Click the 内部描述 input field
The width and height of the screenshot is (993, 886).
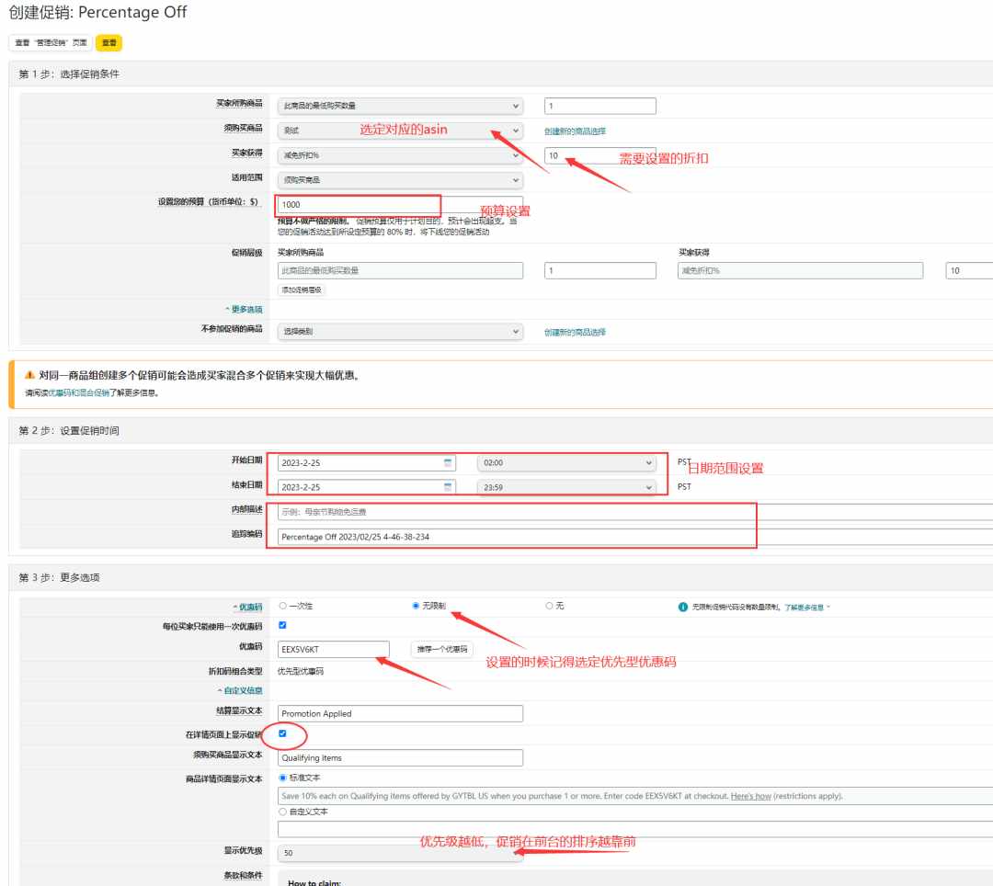635,512
